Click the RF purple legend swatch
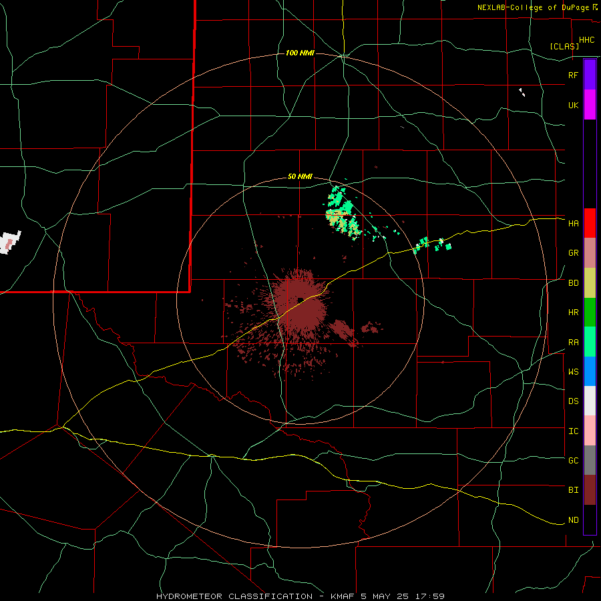 [x=590, y=75]
